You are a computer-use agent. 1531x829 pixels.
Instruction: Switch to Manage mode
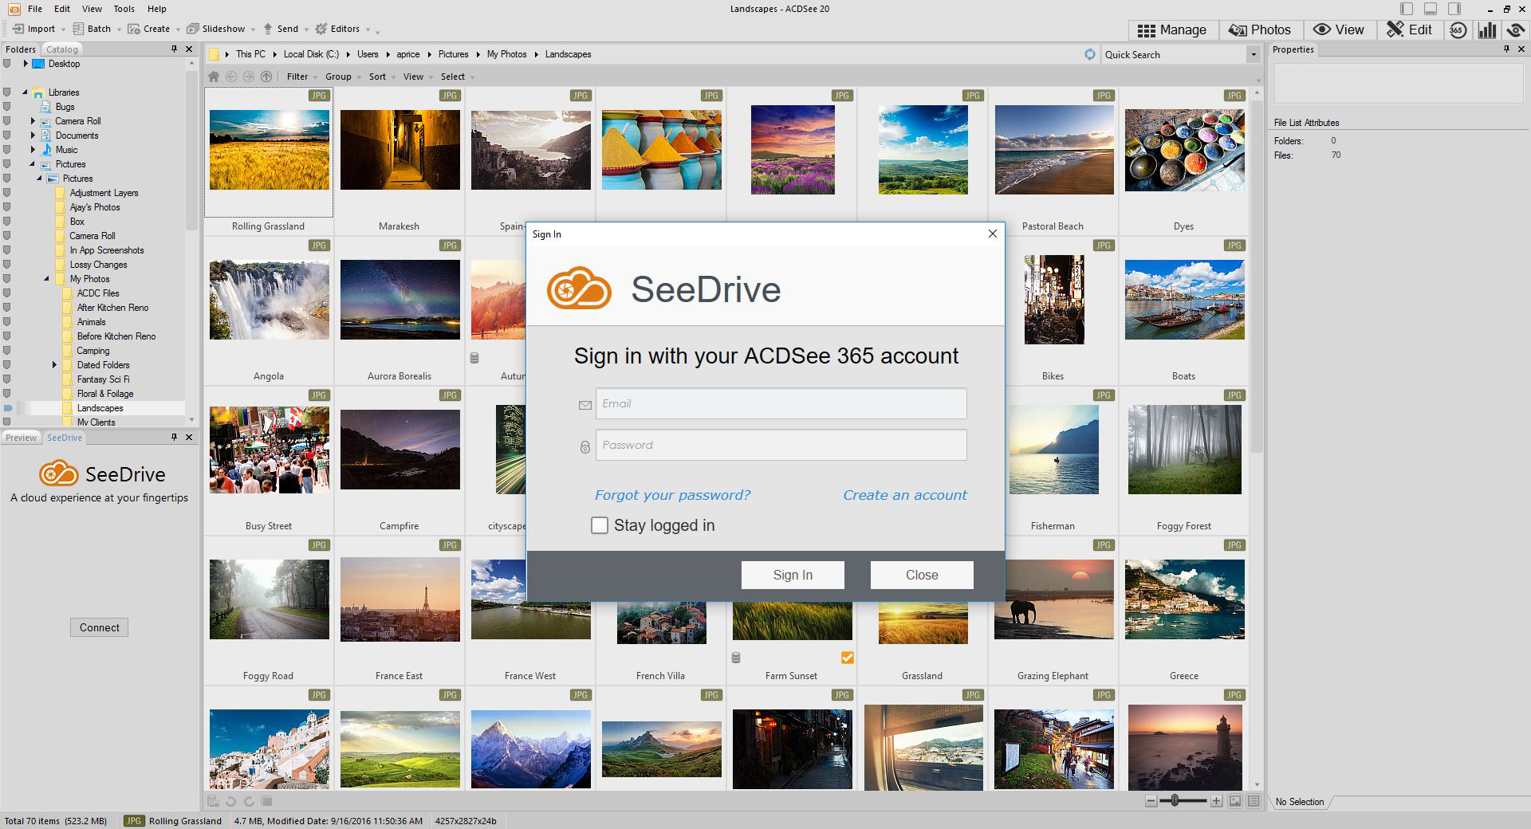click(1171, 30)
